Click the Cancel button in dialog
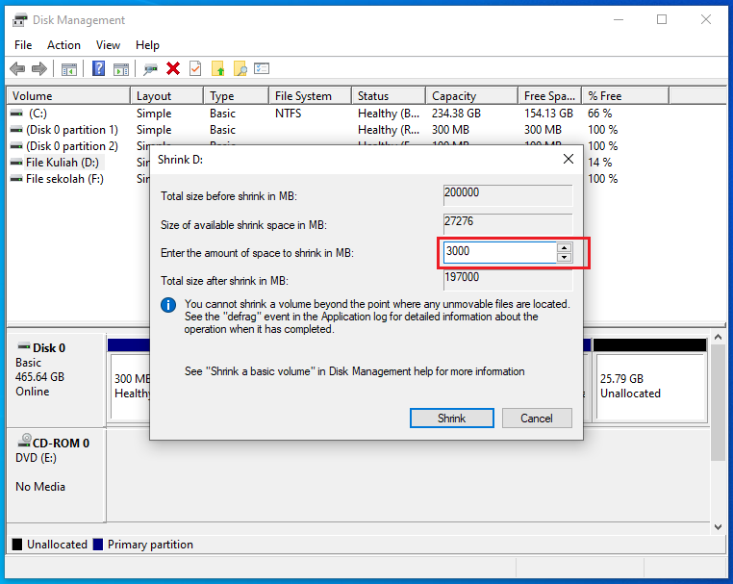The image size is (733, 584). (536, 419)
